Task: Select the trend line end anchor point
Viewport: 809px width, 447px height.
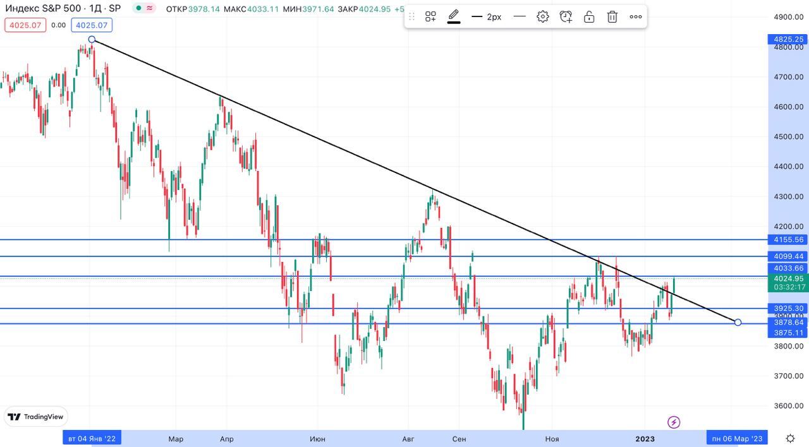Action: (738, 322)
